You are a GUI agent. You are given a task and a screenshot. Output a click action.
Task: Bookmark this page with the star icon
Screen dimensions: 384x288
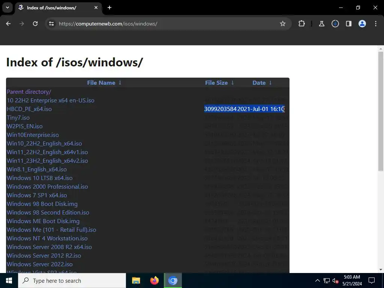(x=283, y=24)
